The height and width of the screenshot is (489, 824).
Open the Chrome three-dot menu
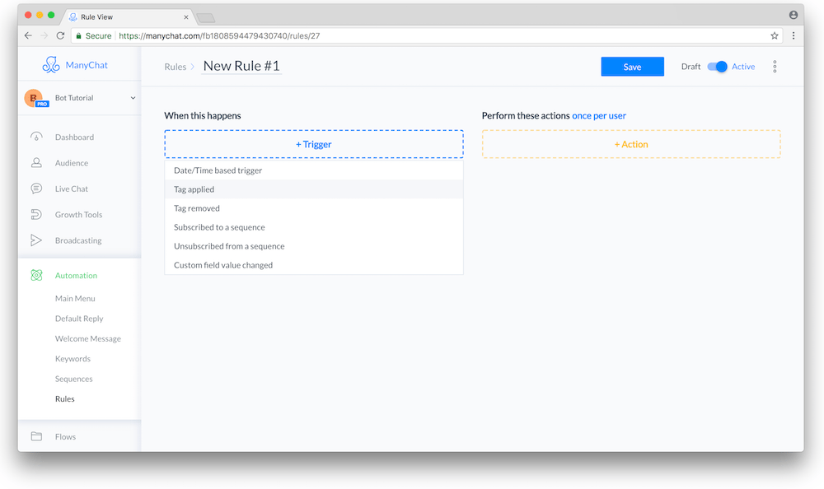(794, 35)
